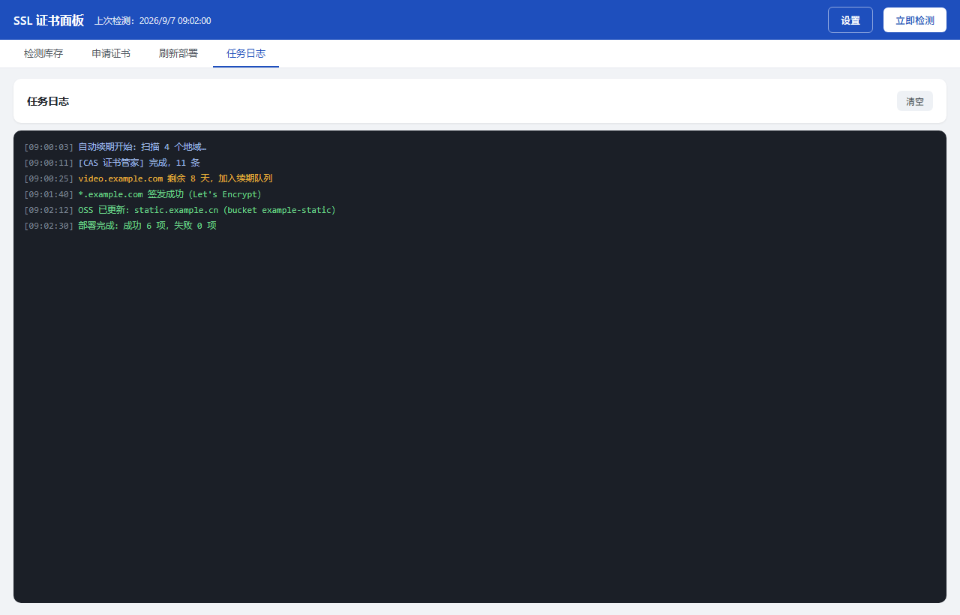Click the 任务日志 panel heading
The height and width of the screenshot is (615, 960).
click(x=48, y=101)
